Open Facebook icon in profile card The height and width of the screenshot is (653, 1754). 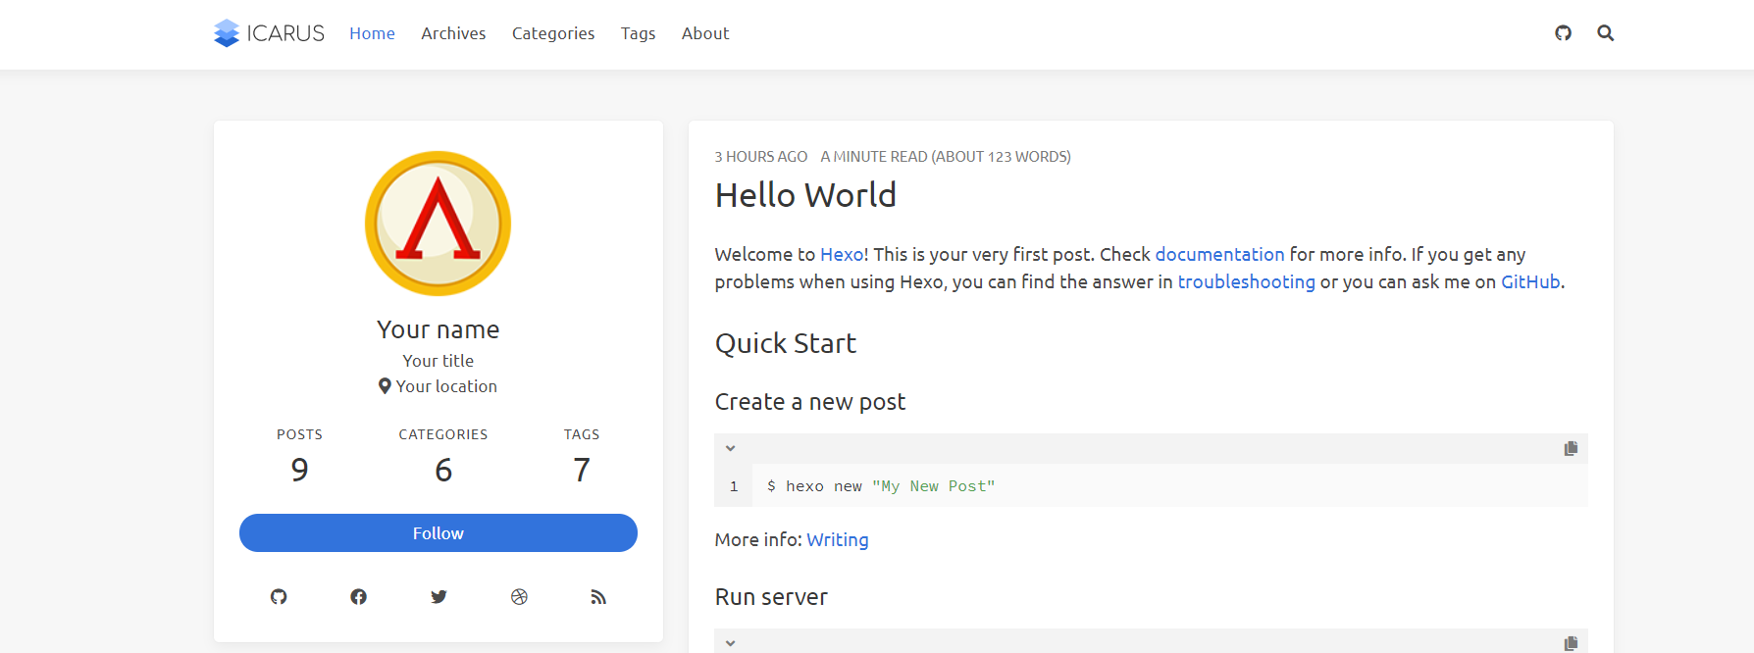coord(359,597)
